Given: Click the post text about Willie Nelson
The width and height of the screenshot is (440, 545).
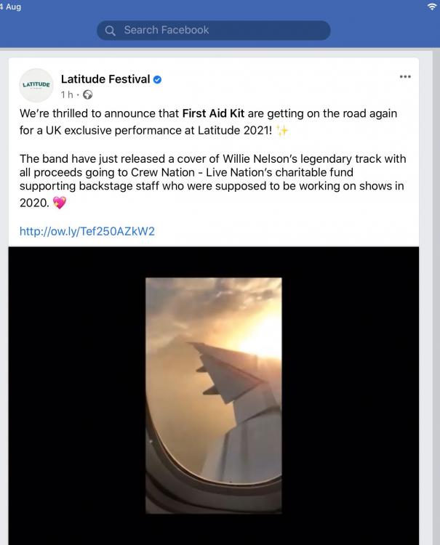Looking at the screenshot, I should tap(213, 180).
